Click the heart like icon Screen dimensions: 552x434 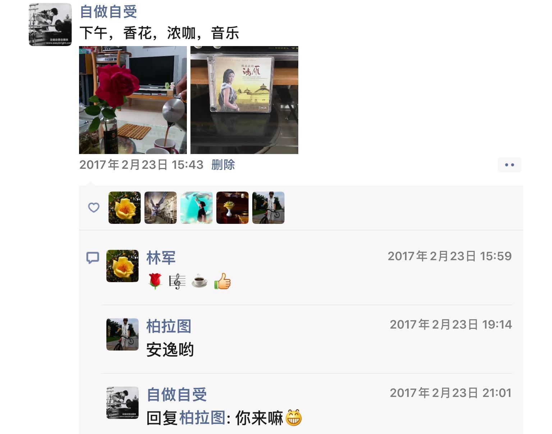pos(94,208)
